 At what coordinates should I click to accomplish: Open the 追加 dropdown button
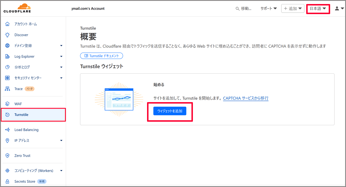(x=293, y=9)
